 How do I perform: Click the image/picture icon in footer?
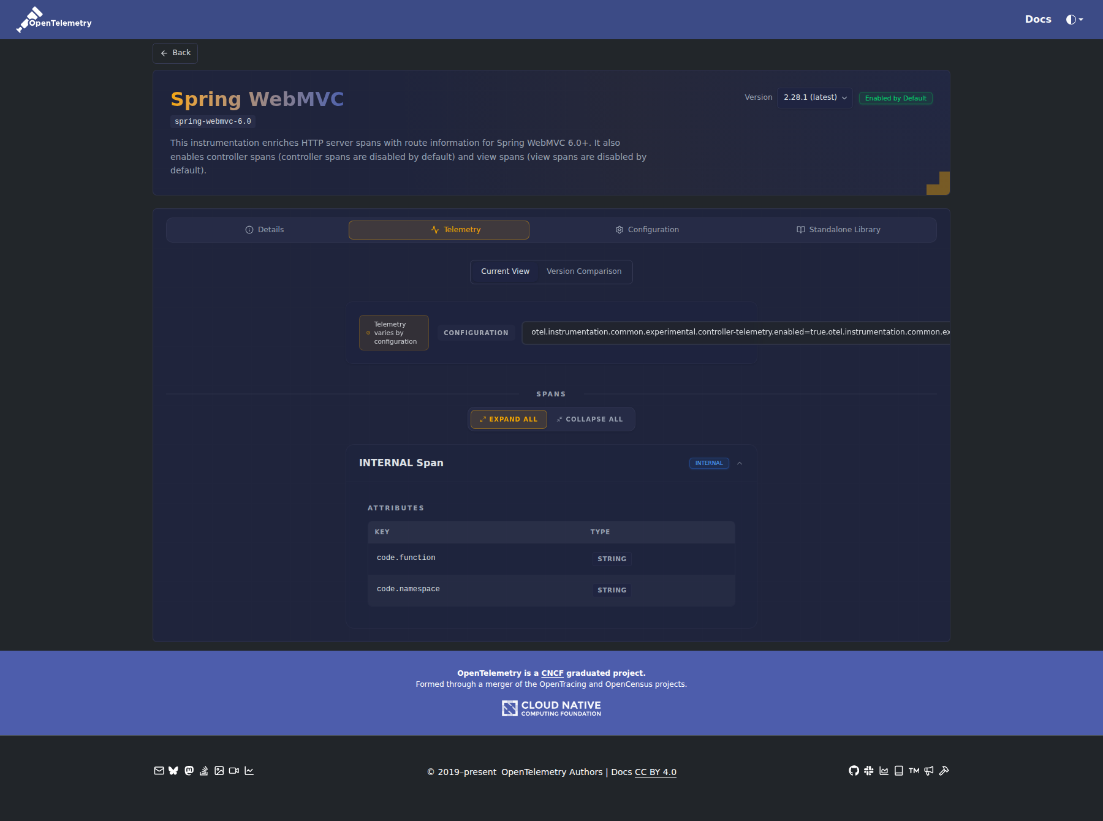pos(219,771)
